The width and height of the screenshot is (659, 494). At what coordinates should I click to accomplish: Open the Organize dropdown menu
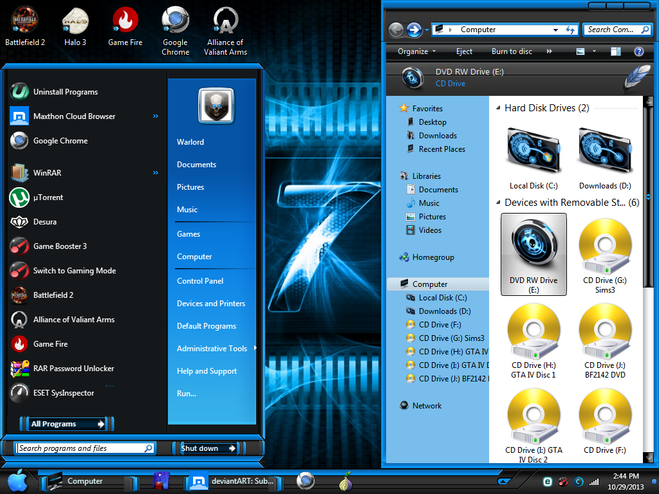tap(416, 51)
